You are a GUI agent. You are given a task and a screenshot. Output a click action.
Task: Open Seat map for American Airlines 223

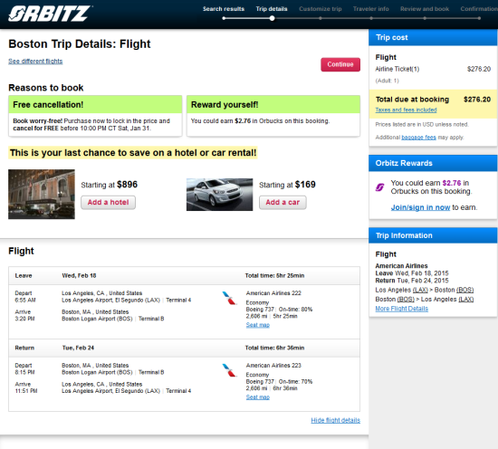(x=257, y=396)
